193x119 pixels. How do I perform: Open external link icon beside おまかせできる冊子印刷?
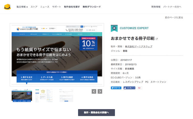click(x=157, y=39)
